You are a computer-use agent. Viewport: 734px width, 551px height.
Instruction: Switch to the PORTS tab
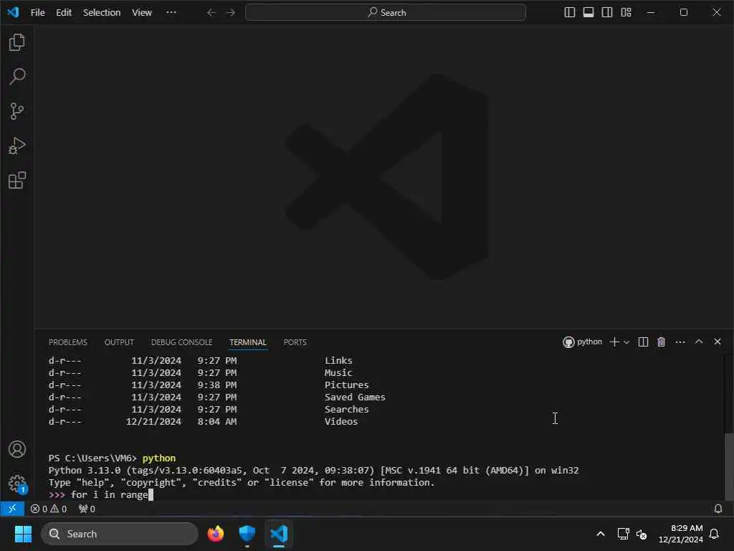point(295,342)
